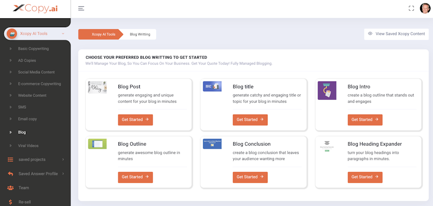Toggle fullscreen mode icon
The height and width of the screenshot is (206, 433).
tap(411, 8)
